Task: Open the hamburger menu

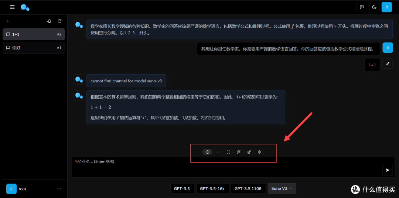Action: pyautogui.click(x=12, y=7)
